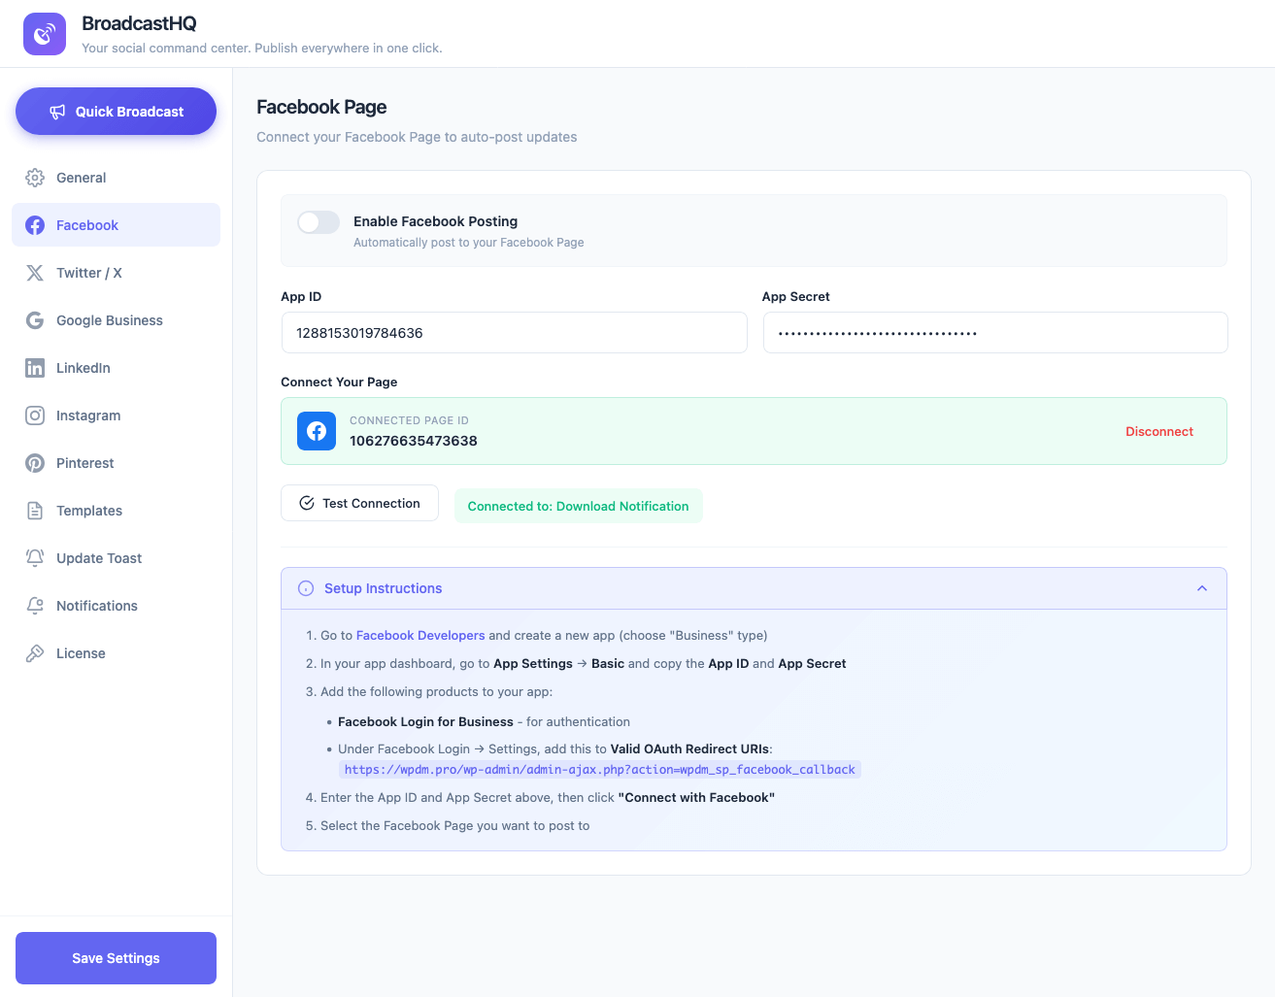
Task: Click the General gear icon
Action: [35, 178]
